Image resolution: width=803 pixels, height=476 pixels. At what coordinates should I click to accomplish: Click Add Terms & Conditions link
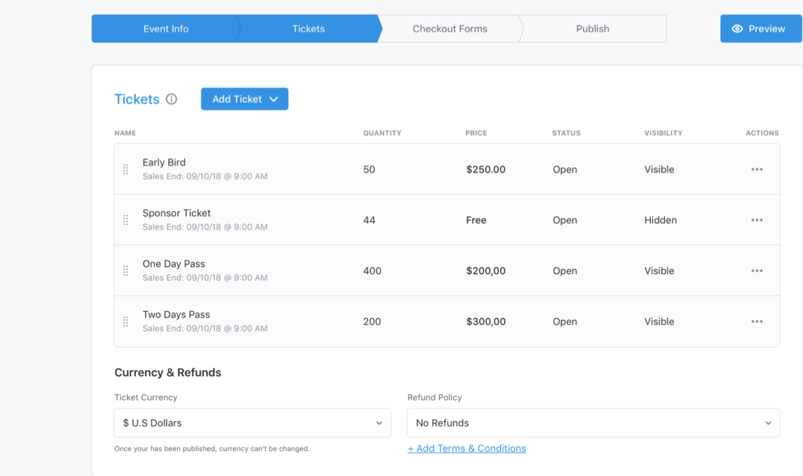click(x=466, y=448)
